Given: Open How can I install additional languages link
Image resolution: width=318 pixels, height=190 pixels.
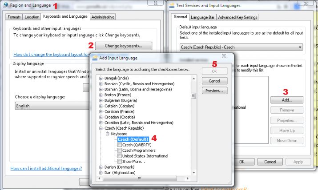Looking at the screenshot, I should click(x=46, y=168).
